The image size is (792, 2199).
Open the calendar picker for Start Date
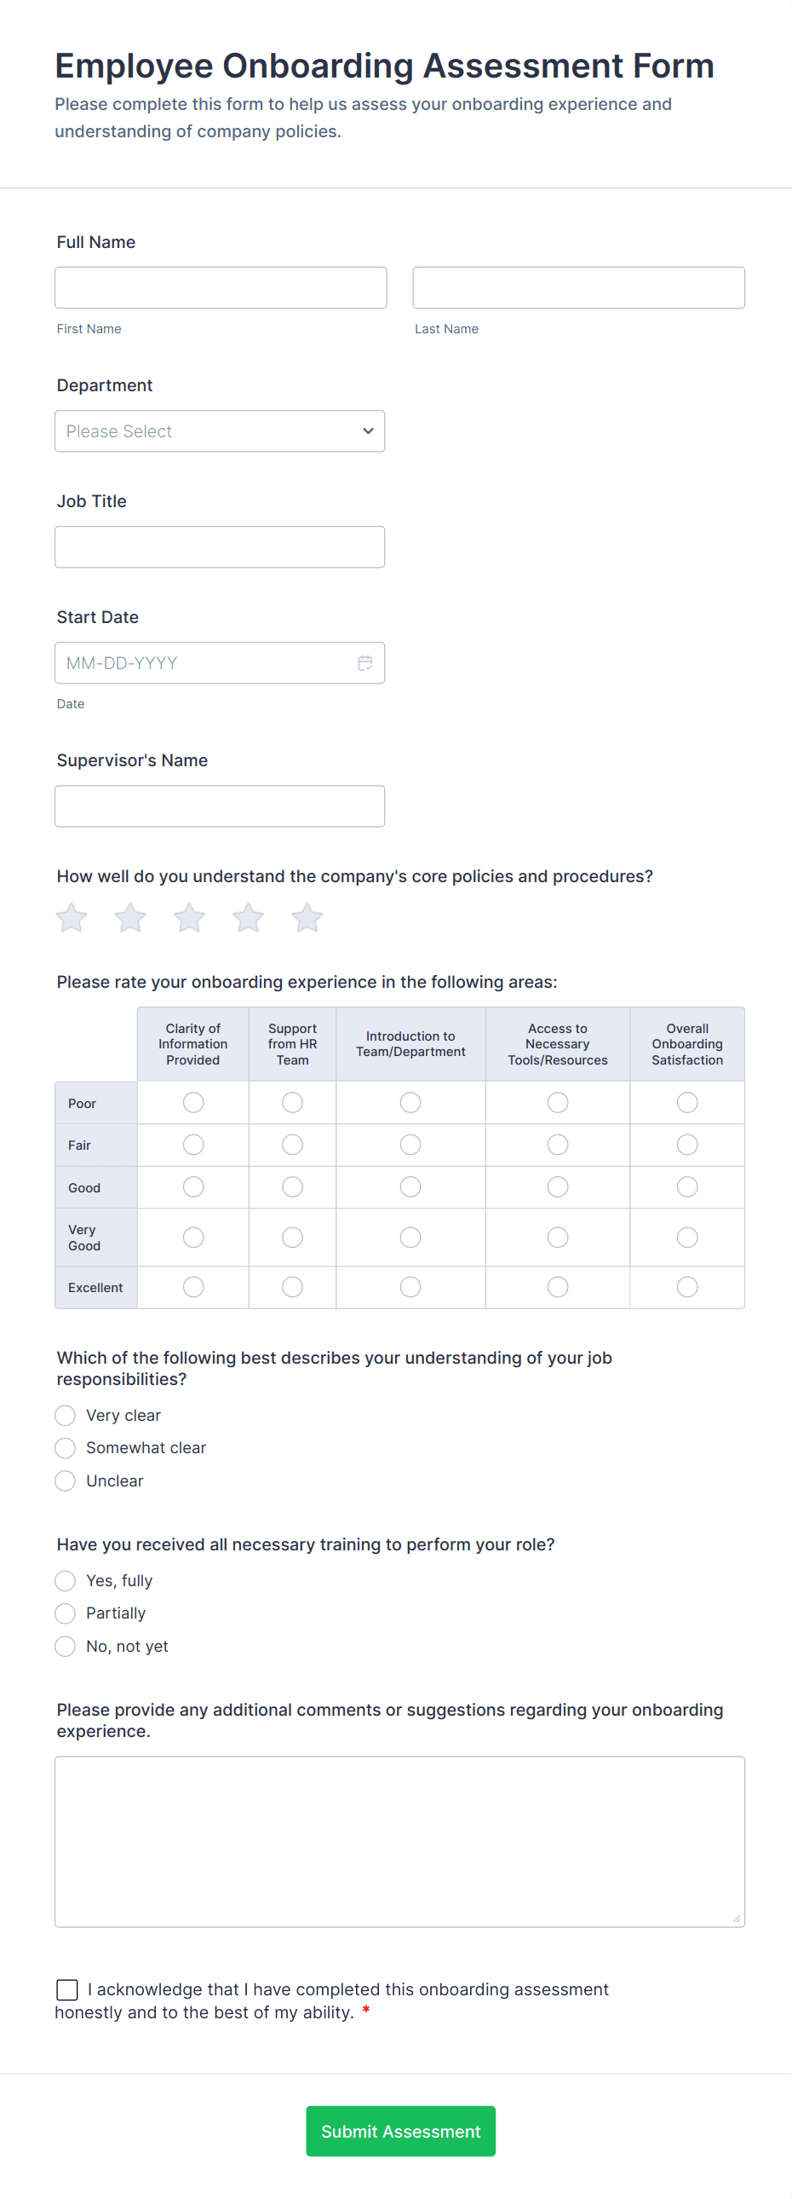click(x=364, y=661)
